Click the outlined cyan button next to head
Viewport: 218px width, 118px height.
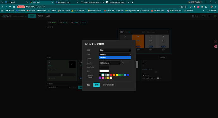coord(84,22)
